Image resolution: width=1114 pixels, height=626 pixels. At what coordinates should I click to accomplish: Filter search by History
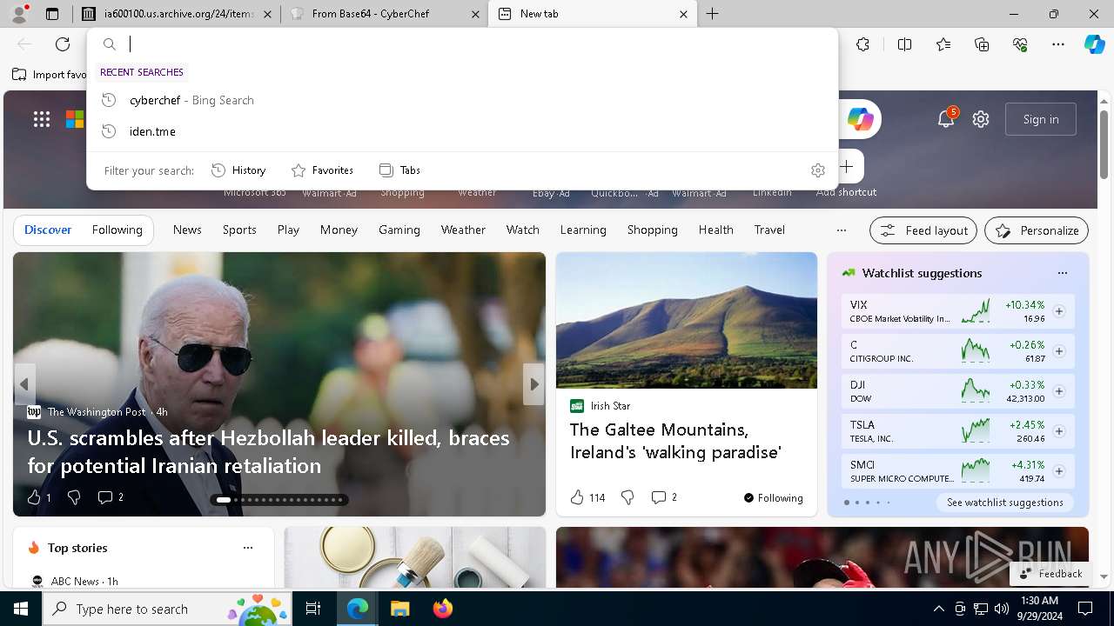[x=238, y=170]
